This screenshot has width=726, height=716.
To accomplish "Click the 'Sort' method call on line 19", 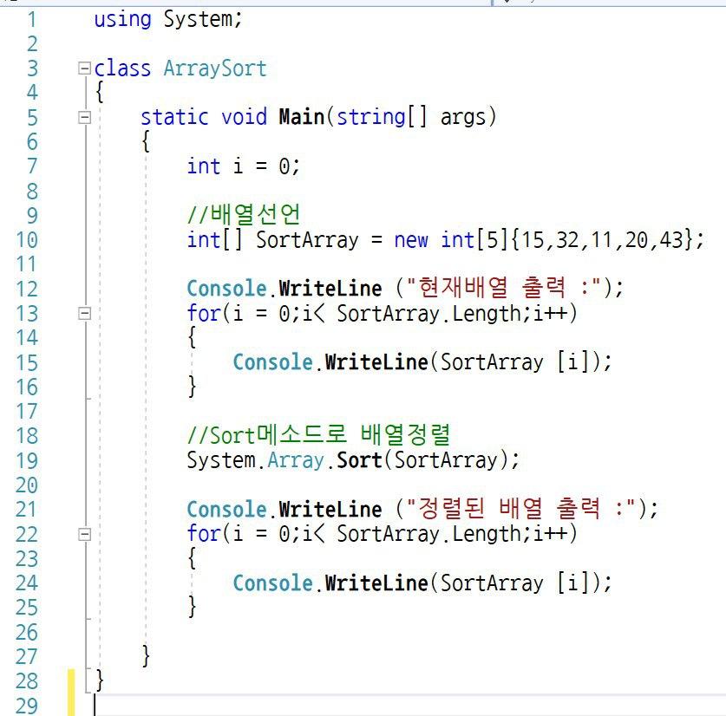I will [x=359, y=460].
